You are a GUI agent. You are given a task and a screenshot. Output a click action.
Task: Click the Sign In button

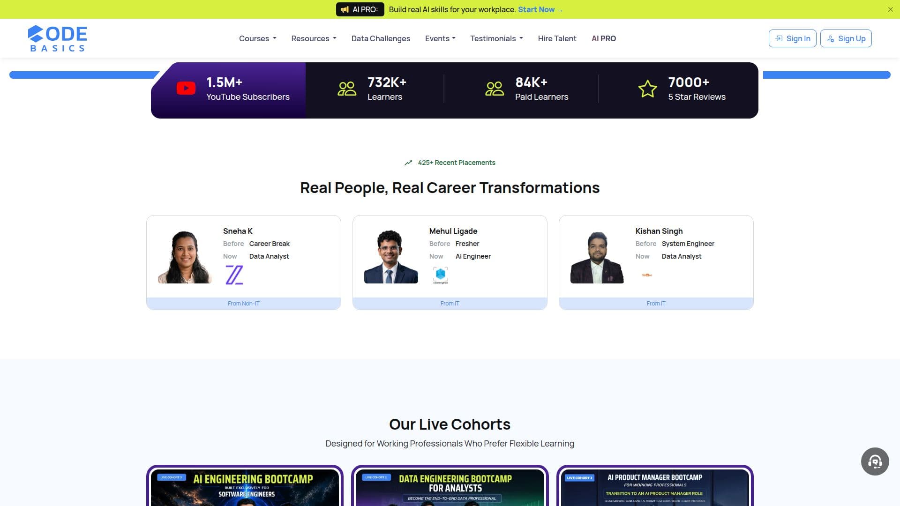point(792,38)
